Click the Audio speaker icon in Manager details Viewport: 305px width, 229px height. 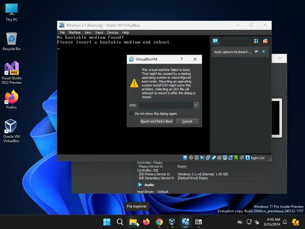click(x=140, y=185)
